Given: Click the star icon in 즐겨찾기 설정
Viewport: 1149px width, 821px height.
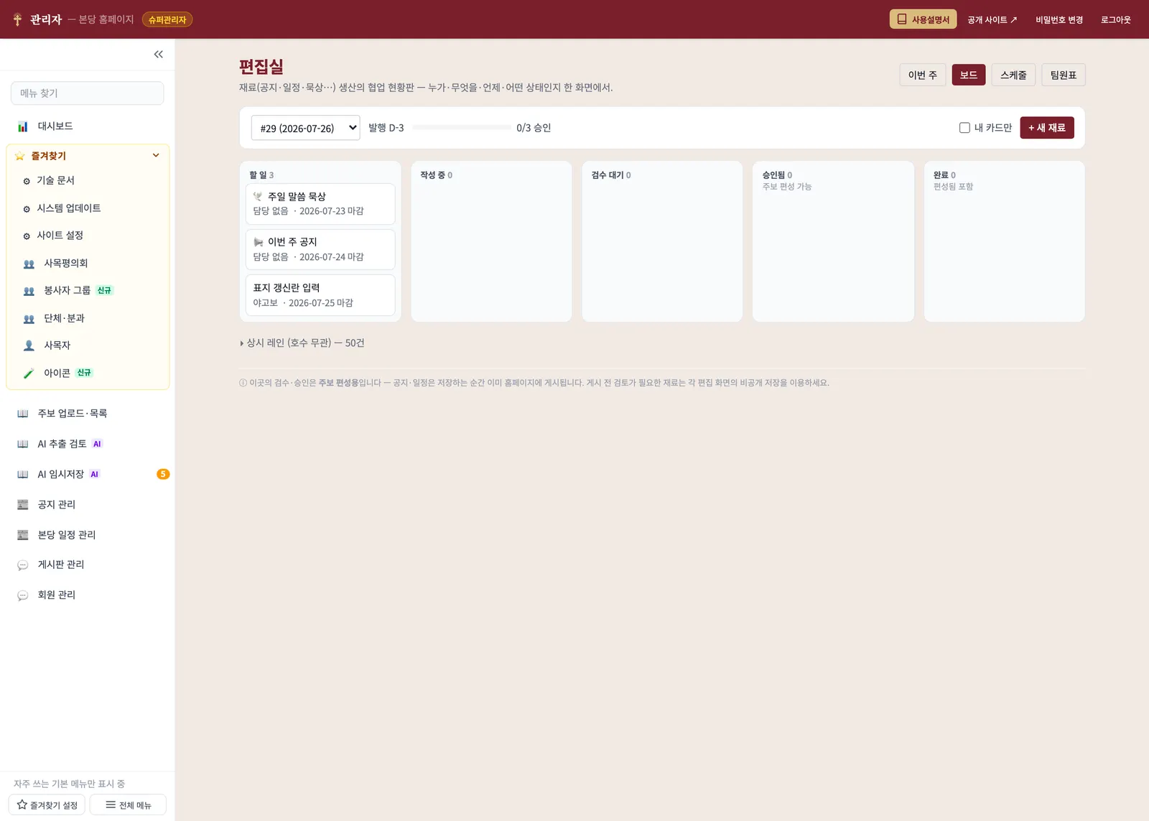Looking at the screenshot, I should tap(22, 804).
